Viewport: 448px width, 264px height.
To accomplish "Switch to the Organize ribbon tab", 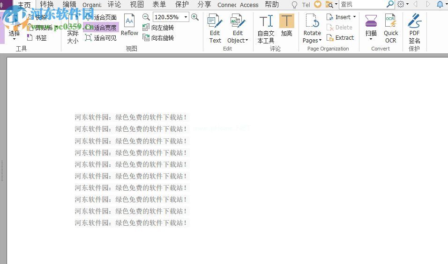I will [92, 5].
